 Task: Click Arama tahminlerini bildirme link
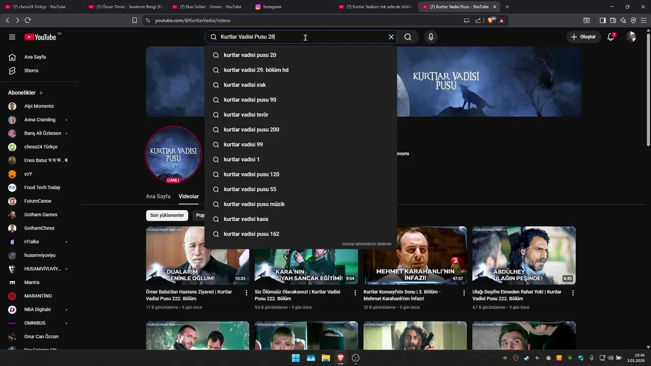pos(367,244)
